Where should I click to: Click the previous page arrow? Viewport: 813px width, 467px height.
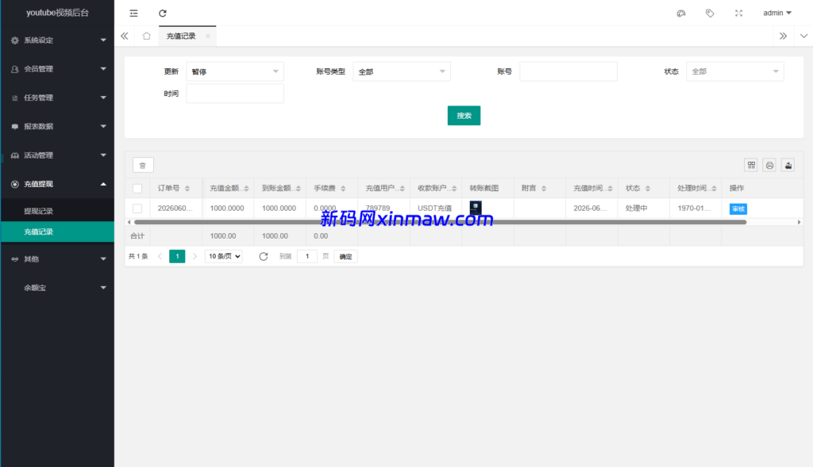160,256
